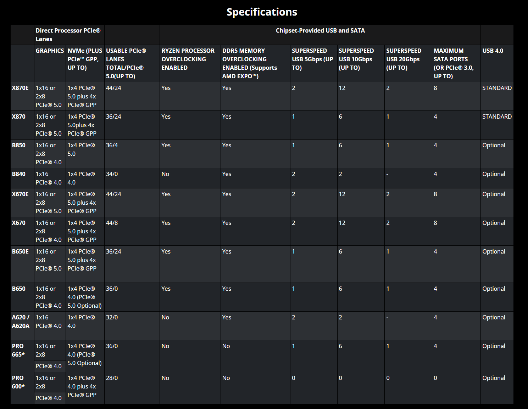Select the X870E row label
Viewport: 528px width, 409px height.
coord(20,88)
